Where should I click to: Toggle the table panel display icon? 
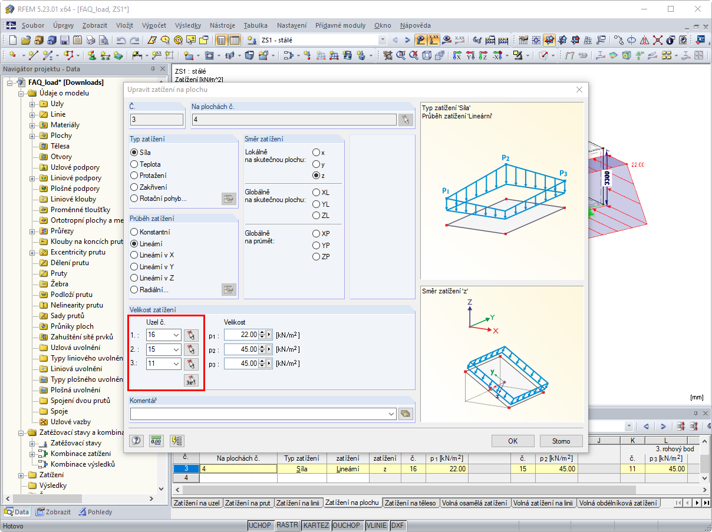pyautogui.click(x=234, y=40)
